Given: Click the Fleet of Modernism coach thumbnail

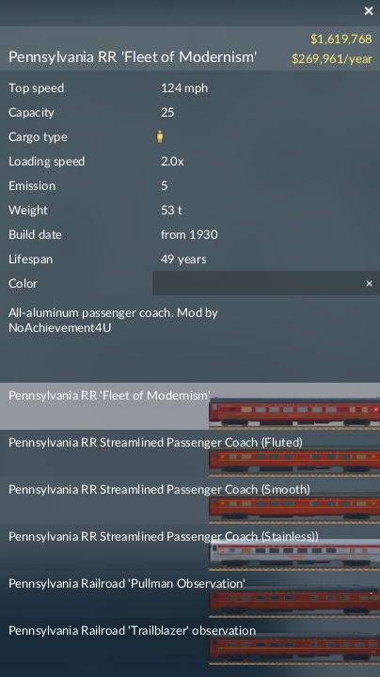Looking at the screenshot, I should click(x=294, y=414).
